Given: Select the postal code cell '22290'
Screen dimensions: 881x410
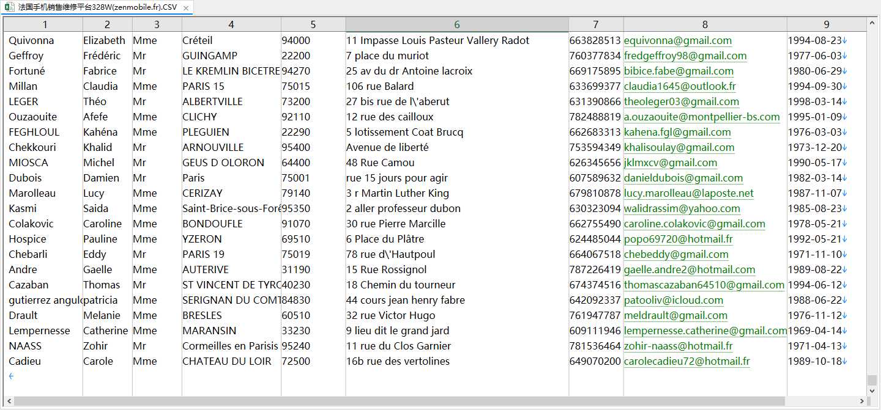Looking at the screenshot, I should tap(296, 132).
